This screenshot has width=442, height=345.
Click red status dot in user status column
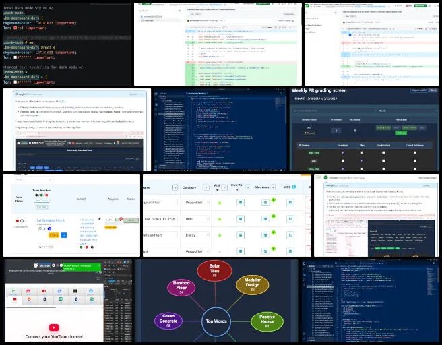click(x=18, y=221)
